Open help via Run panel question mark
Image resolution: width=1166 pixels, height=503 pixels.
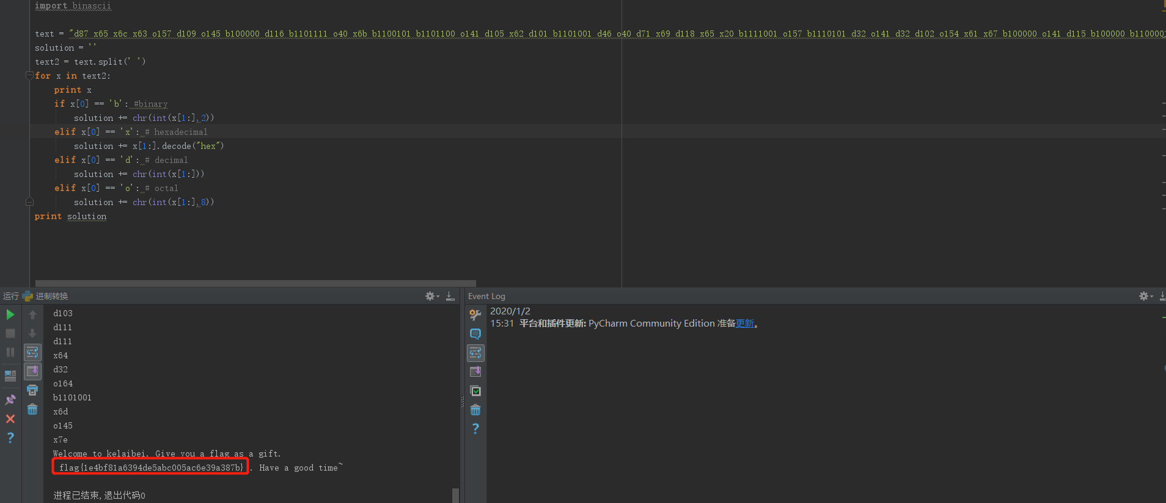click(x=10, y=438)
